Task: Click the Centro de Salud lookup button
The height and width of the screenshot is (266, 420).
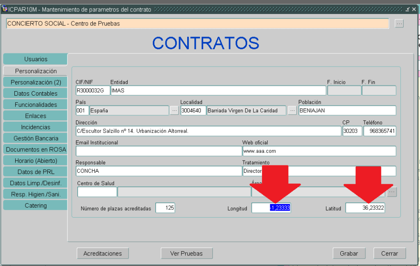Action: click(x=392, y=192)
